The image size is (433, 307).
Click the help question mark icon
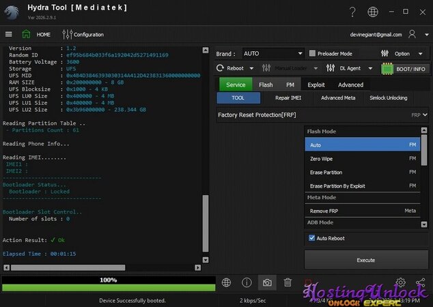pos(352,12)
